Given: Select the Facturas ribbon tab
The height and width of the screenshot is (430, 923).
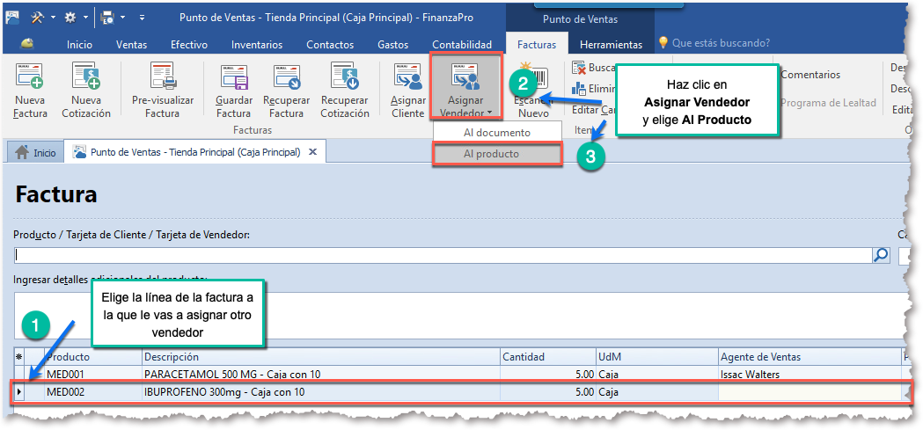Looking at the screenshot, I should [x=536, y=45].
